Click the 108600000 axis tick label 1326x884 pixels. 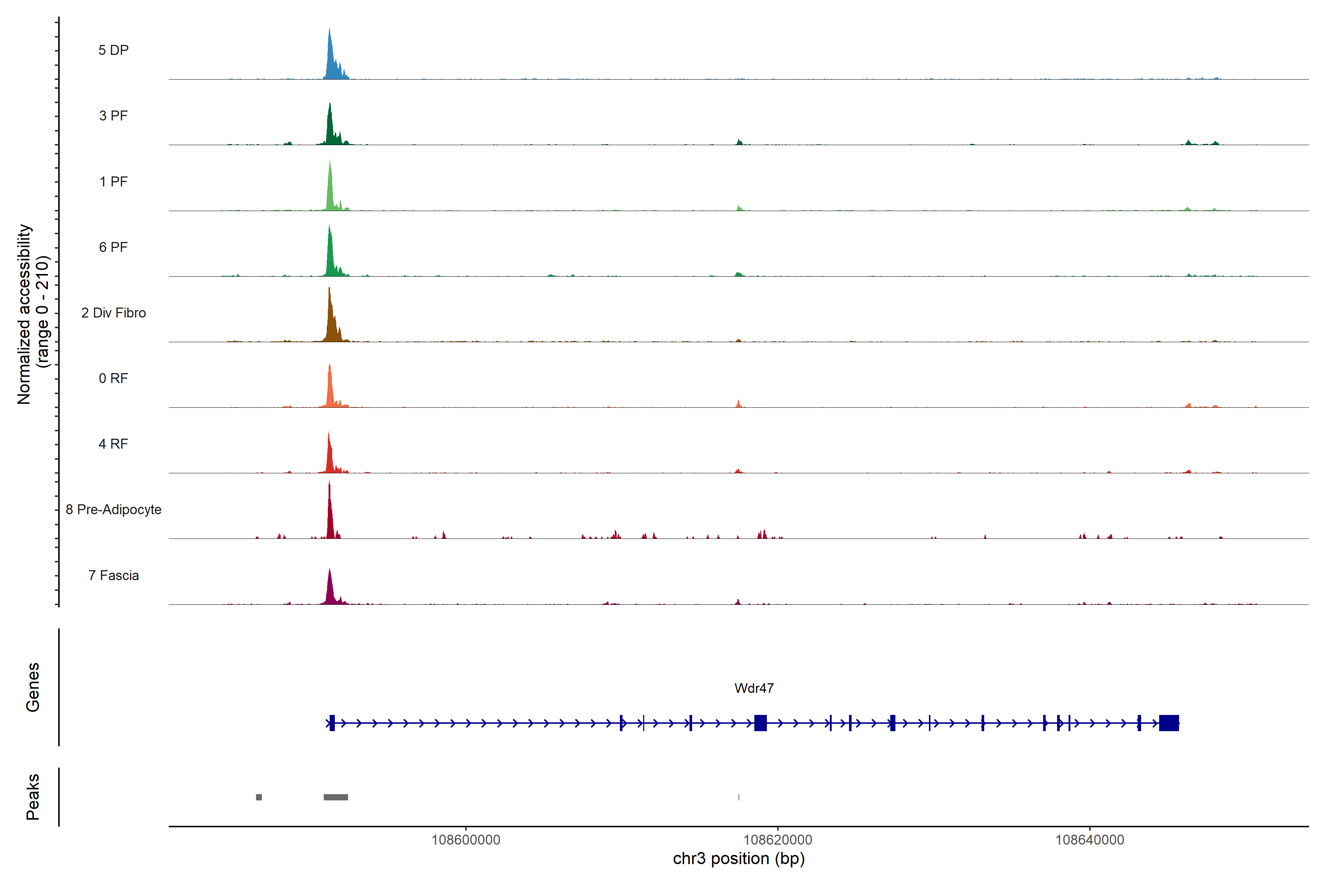[466, 839]
